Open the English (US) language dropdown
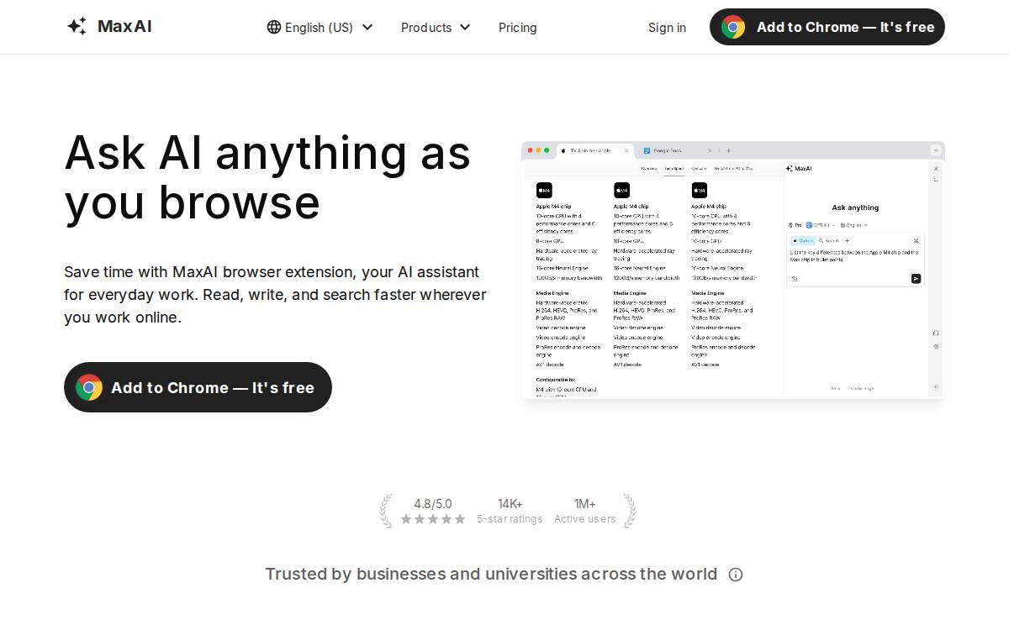This screenshot has height=630, width=1009. tap(320, 27)
